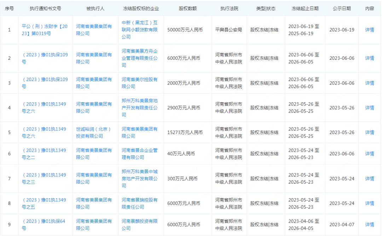
Task: Open 豫01执1349号之六 notice in row 4
Action: click(x=44, y=108)
